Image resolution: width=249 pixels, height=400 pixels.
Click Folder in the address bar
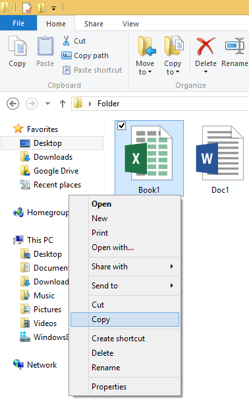coord(109,104)
